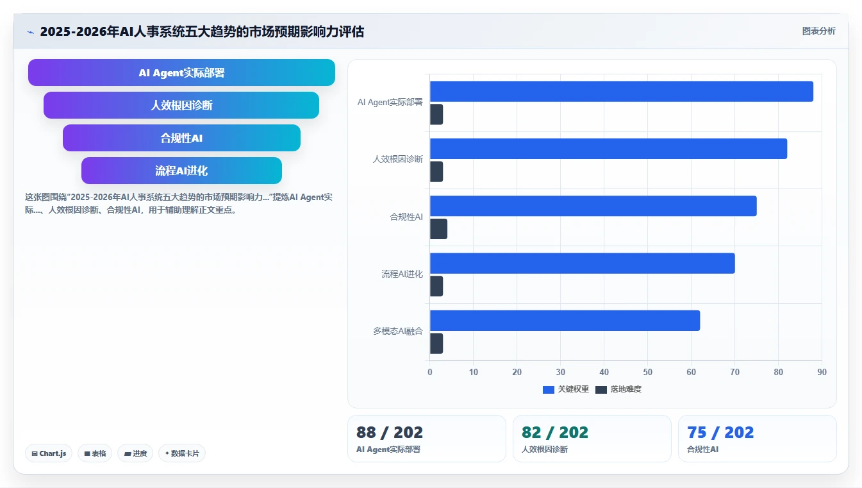
Task: Select the 合规性AI funnel stage
Action: [181, 138]
